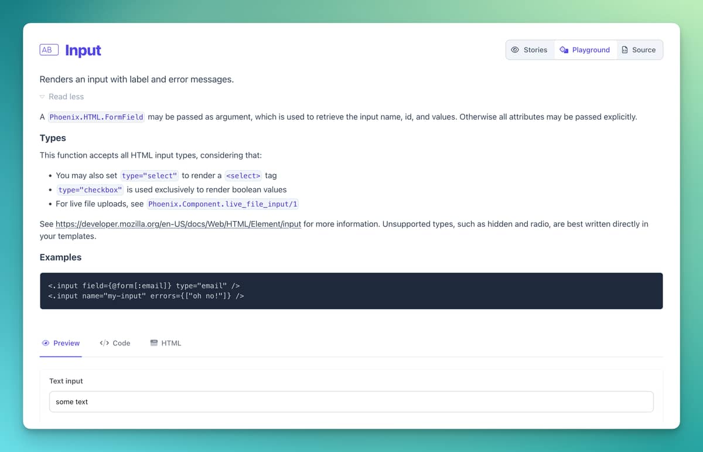
Task: Select the AB component icon next to Input
Action: coord(49,50)
